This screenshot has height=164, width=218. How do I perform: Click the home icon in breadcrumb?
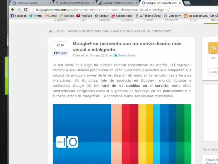pos(51,31)
